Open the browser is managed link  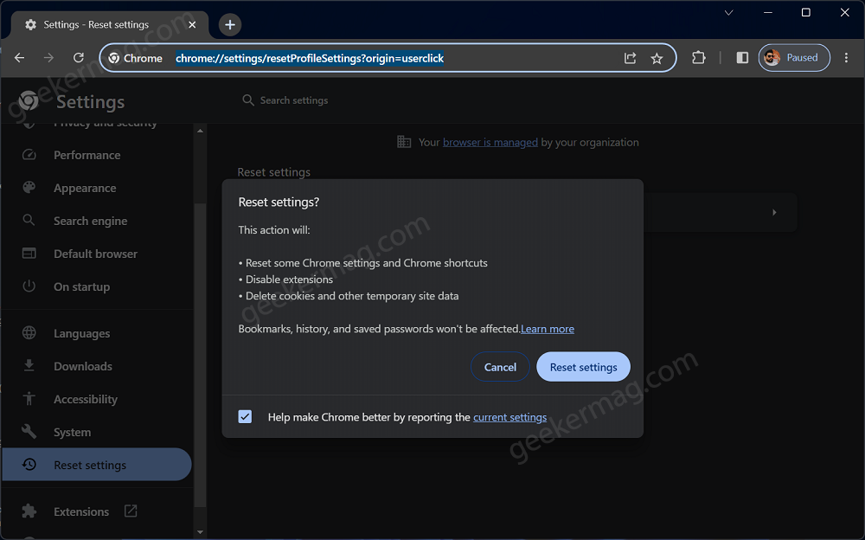point(490,143)
